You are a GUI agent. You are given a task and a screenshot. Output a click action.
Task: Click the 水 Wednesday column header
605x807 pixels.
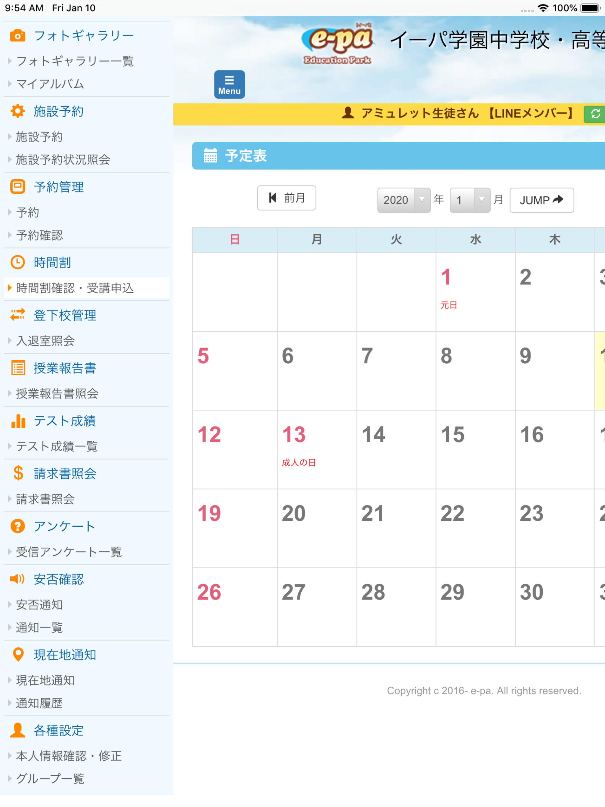[x=475, y=240]
